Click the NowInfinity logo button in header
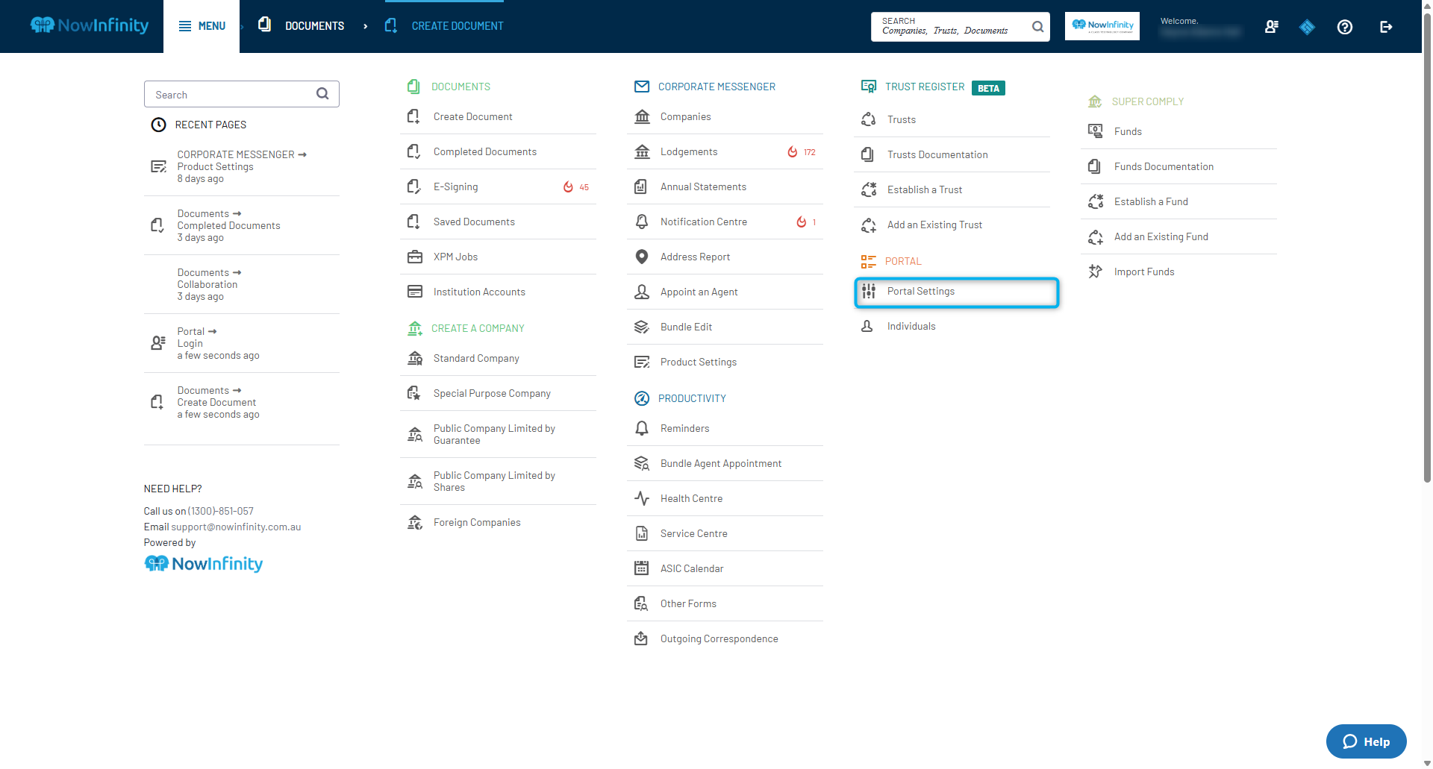 [1102, 26]
